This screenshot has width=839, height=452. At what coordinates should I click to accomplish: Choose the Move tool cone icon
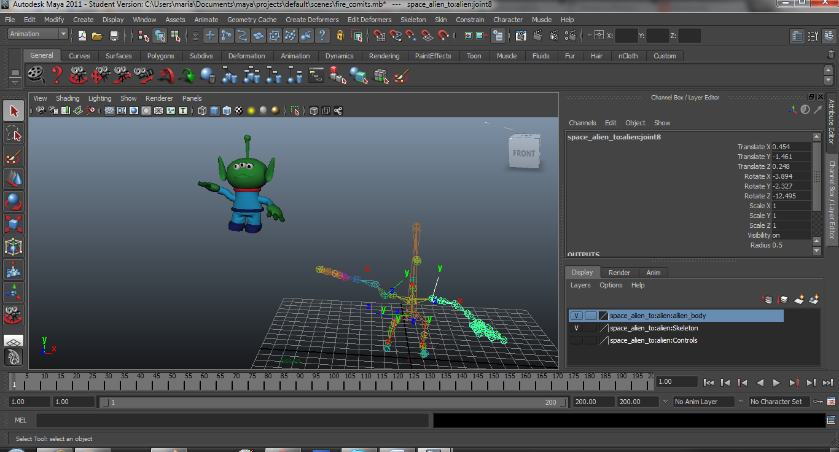14,179
